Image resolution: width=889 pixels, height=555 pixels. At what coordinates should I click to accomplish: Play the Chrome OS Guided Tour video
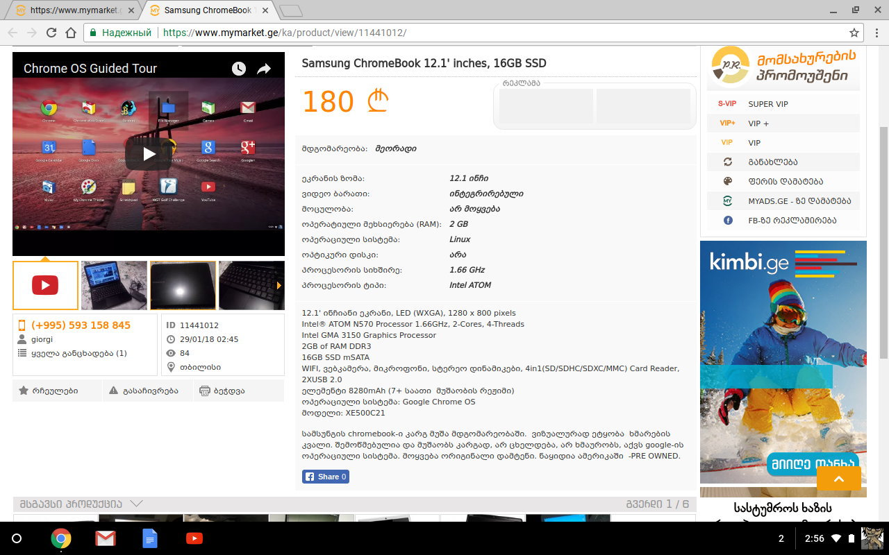pos(149,154)
